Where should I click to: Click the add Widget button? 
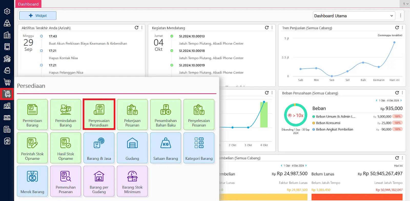pos(38,16)
